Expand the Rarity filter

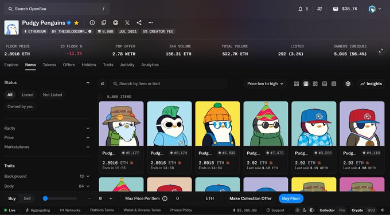(x=47, y=128)
